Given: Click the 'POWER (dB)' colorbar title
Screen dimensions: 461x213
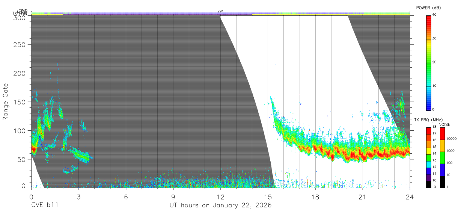Looking at the screenshot, I should point(429,8).
